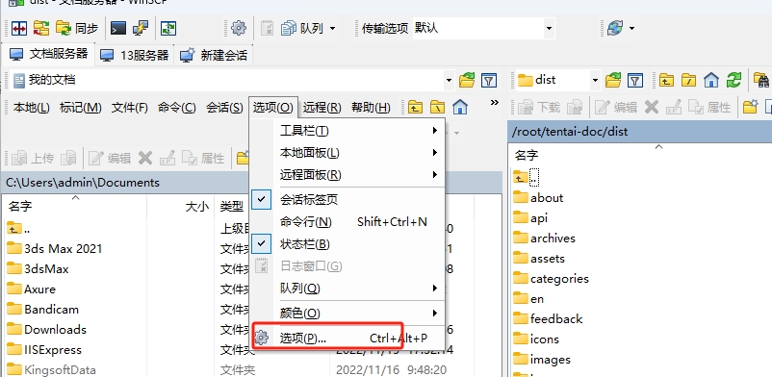Expand the 队列 queue dropdown arrow
This screenshot has width=772, height=377.
tap(332, 29)
